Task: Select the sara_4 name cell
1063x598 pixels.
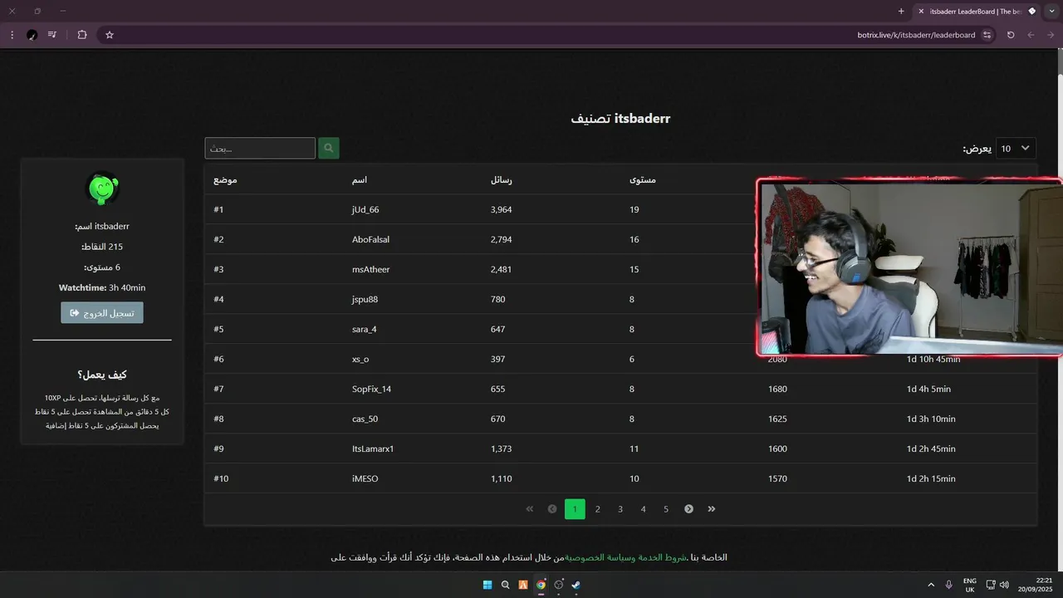Action: (364, 329)
